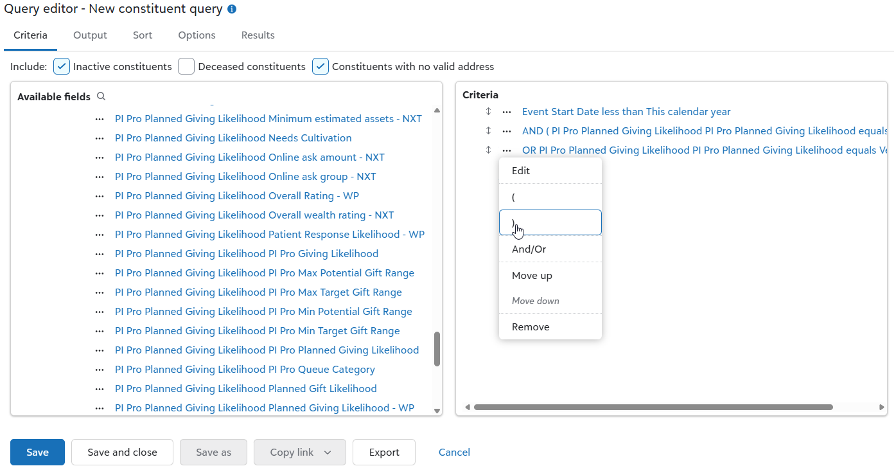Click the move handle on Event Start Date criterion
Screen dimensions: 896x475
point(488,111)
